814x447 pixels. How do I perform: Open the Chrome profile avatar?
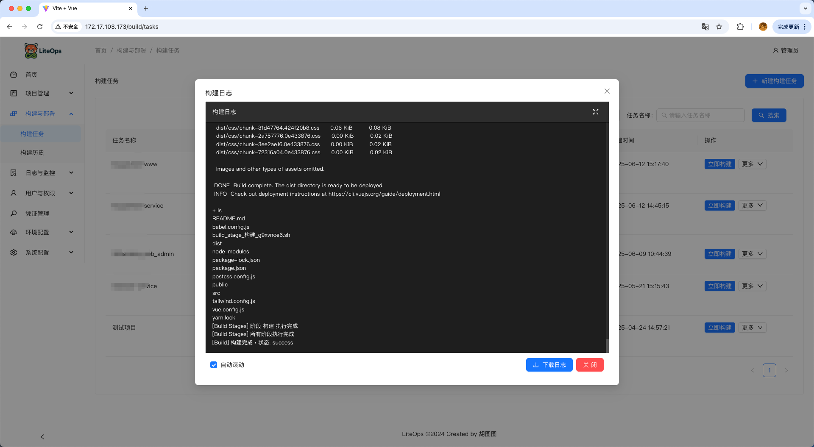pyautogui.click(x=763, y=27)
